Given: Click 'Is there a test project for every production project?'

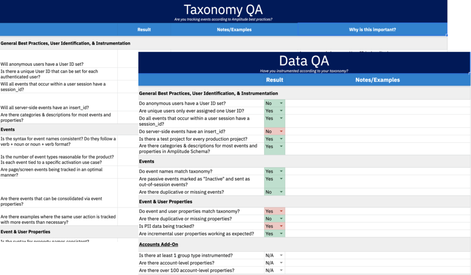Looking at the screenshot, I should click(x=193, y=139).
